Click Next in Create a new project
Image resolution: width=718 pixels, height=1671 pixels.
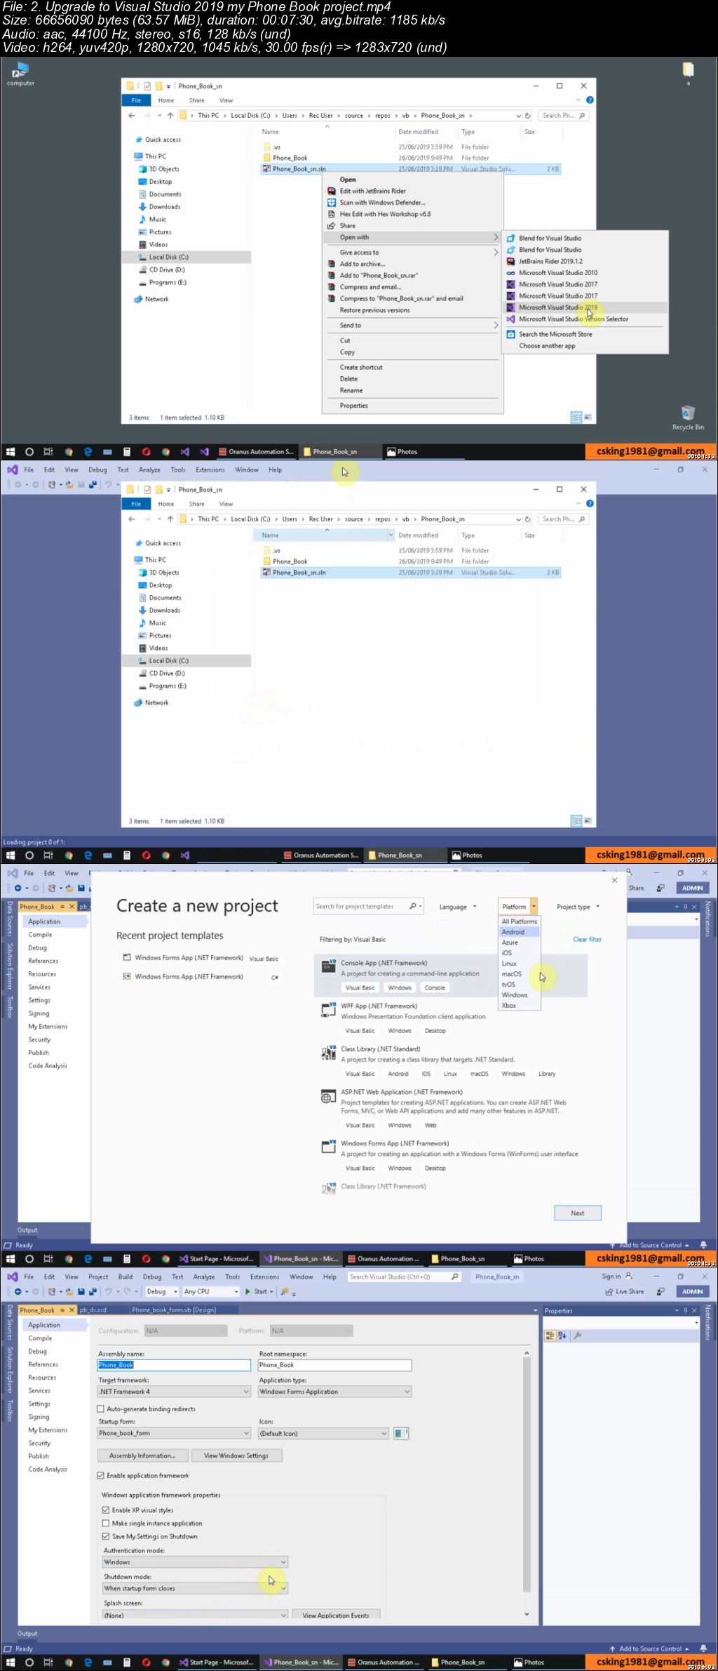pos(577,1213)
